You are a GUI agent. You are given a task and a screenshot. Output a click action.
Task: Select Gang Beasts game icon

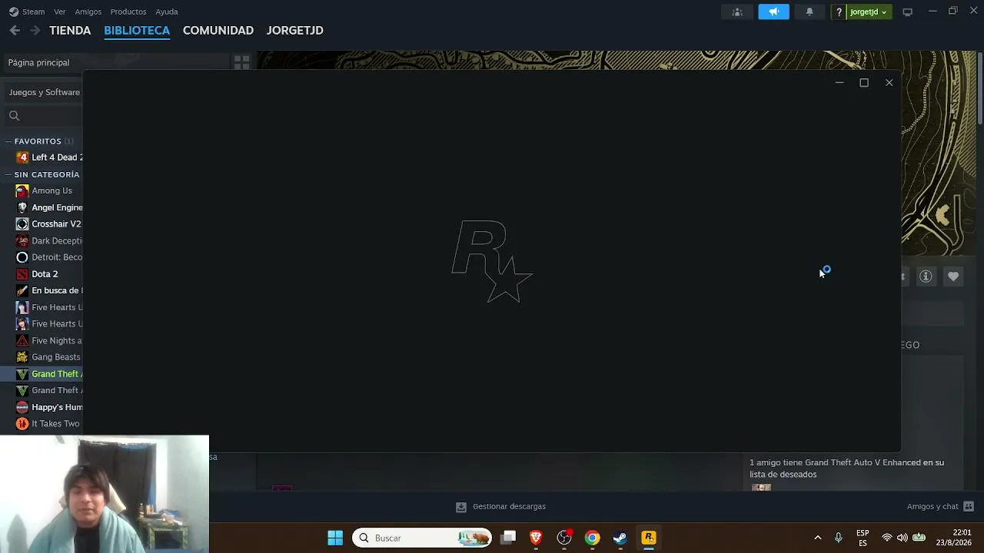click(22, 357)
